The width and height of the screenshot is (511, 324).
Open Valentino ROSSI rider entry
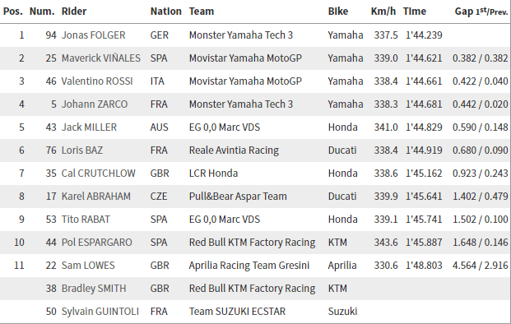[97, 81]
